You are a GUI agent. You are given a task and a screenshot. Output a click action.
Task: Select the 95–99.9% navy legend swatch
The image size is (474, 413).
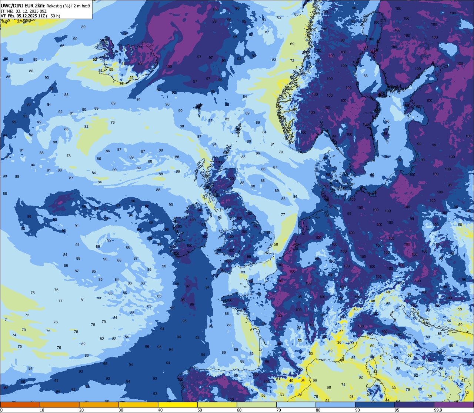pyautogui.click(x=414, y=404)
